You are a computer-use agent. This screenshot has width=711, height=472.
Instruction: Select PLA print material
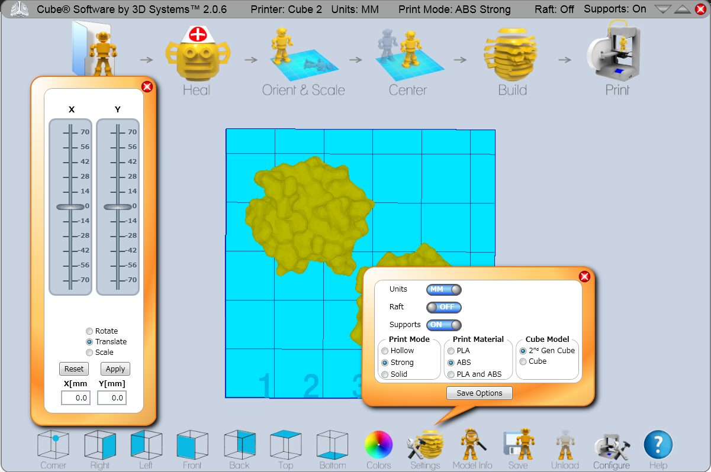tap(452, 351)
